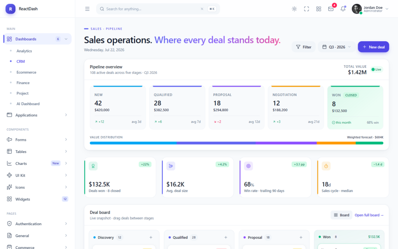Clear the search field with X icon
Viewport: 398px width, 249px height.
[202, 9]
